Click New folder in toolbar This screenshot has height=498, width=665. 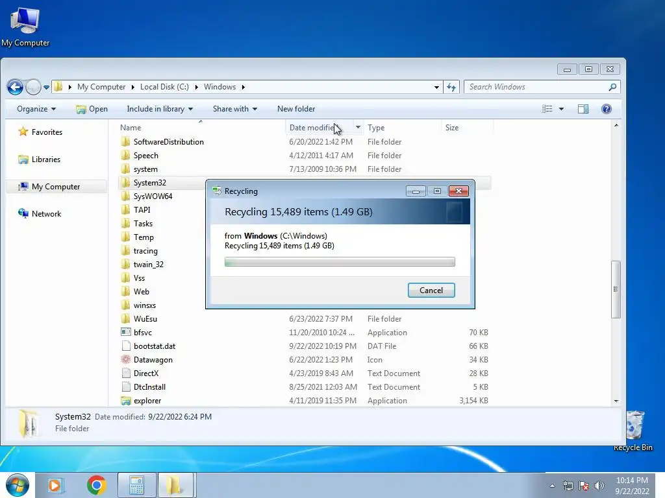tap(296, 109)
